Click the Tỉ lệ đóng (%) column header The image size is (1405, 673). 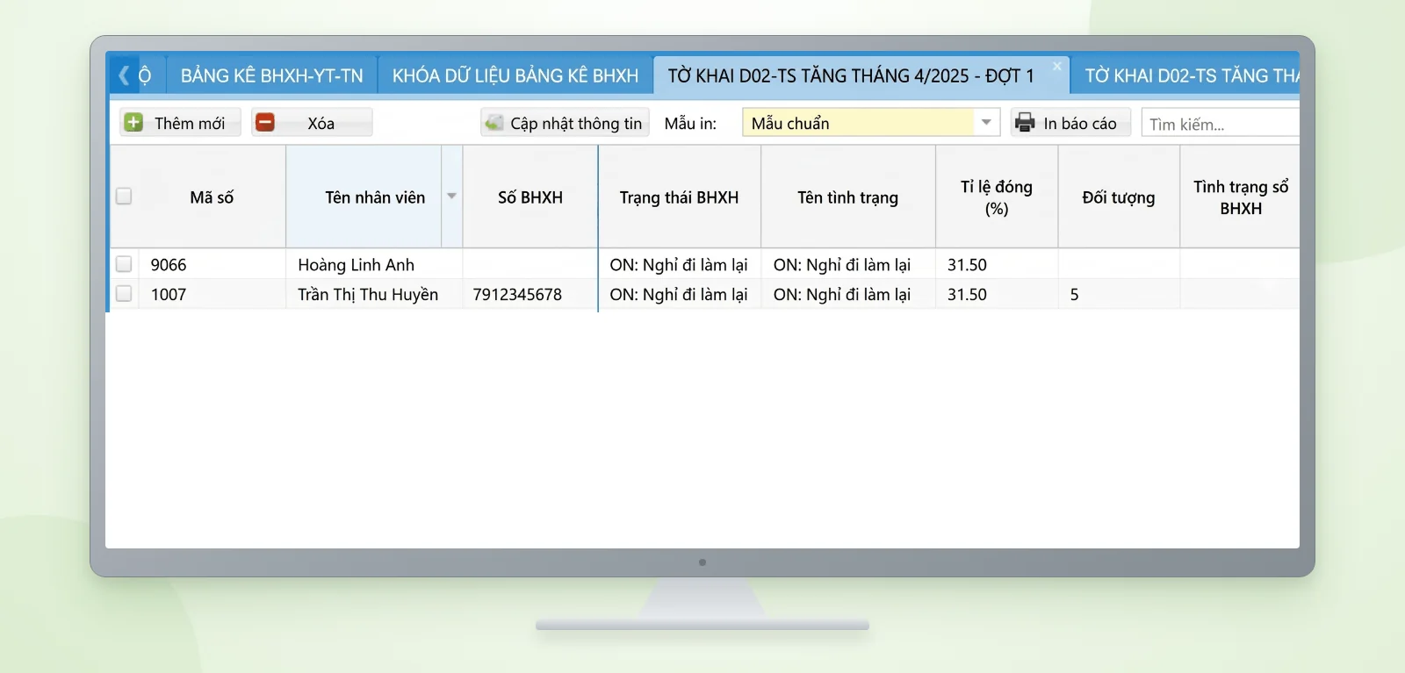(997, 197)
